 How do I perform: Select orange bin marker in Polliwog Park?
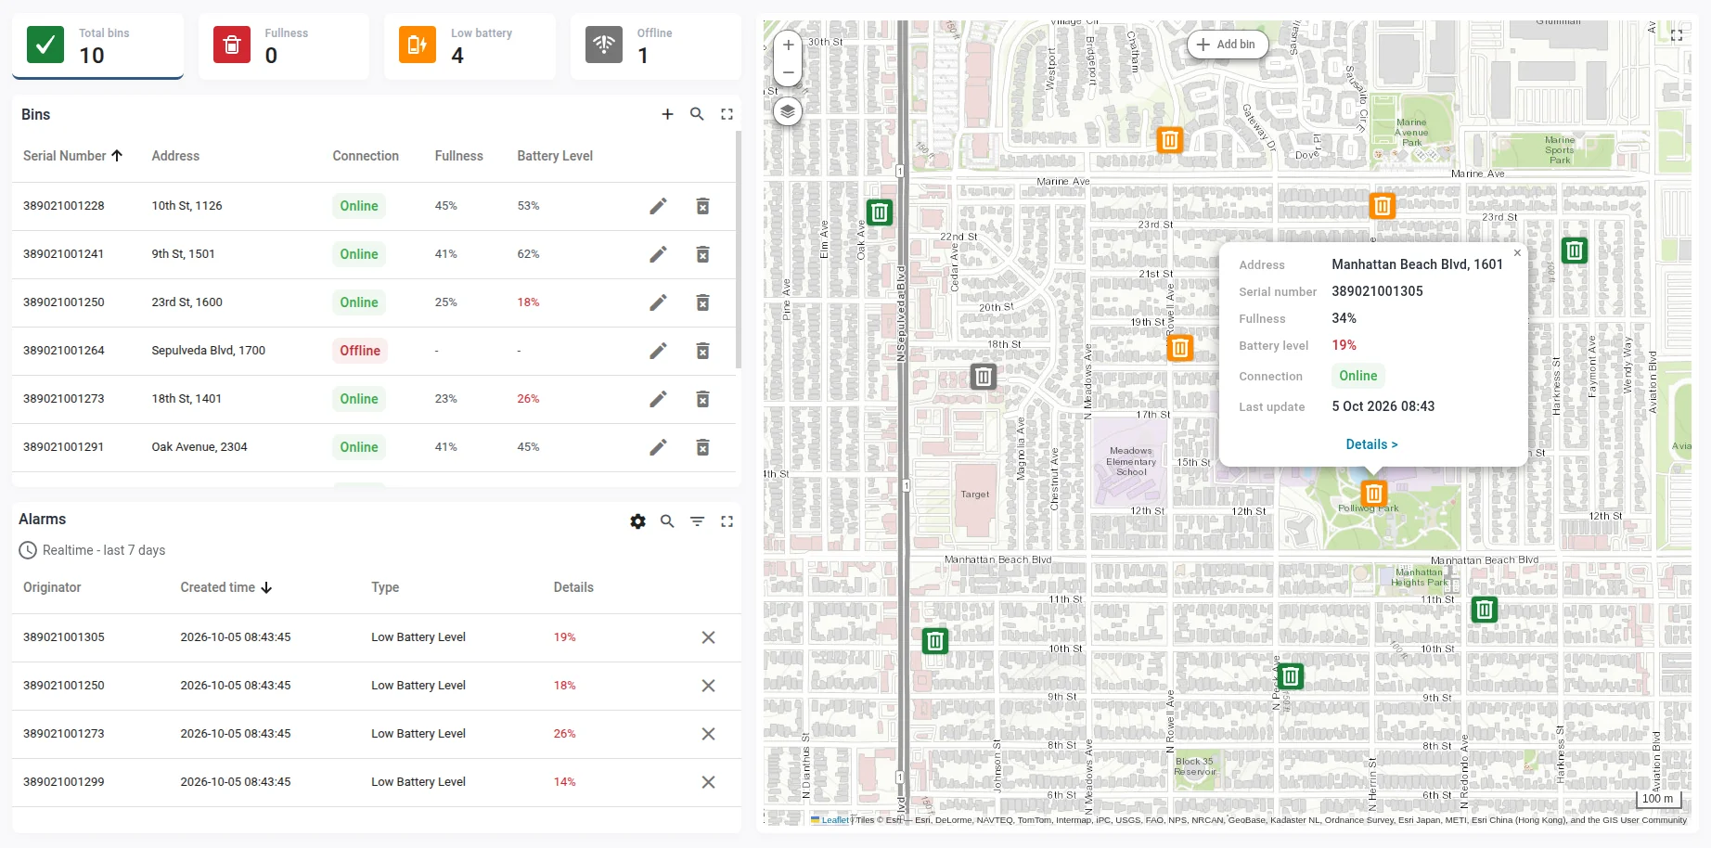(1374, 494)
